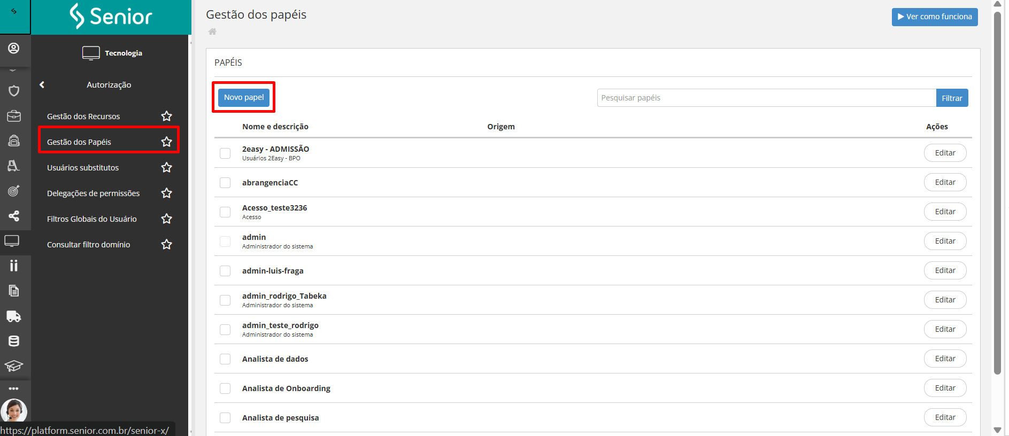1009x436 pixels.
Task: Edit the admin_rodrigo_Tabeka role
Action: point(945,300)
